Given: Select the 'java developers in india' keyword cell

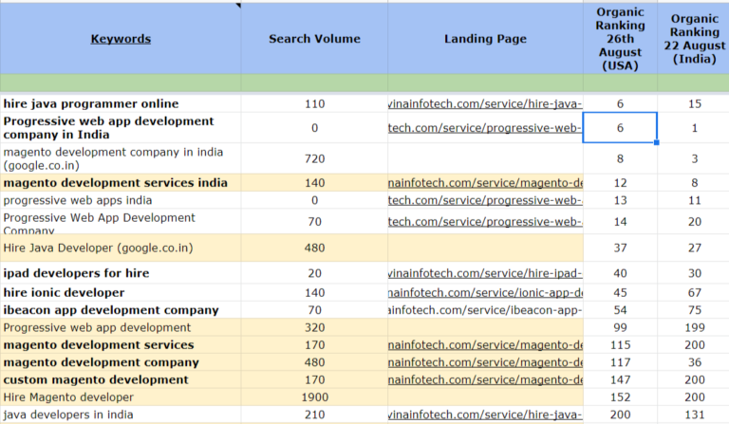Looking at the screenshot, I should tap(121, 415).
